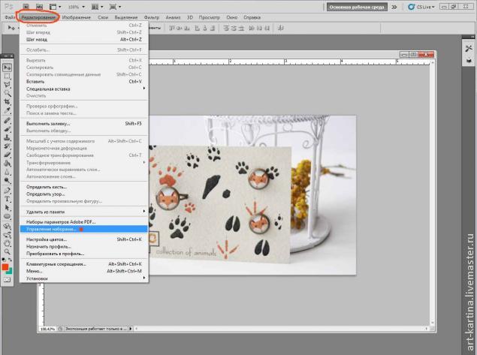The width and height of the screenshot is (477, 355).
Task: Select the History Brush tool
Action: [x=7, y=146]
